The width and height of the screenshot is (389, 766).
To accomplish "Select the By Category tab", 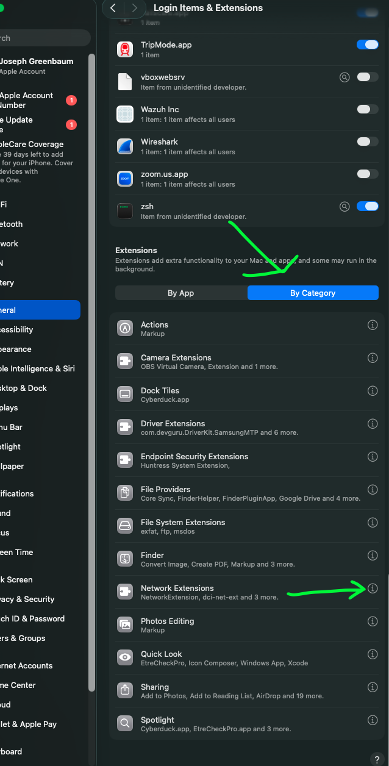I will 313,293.
